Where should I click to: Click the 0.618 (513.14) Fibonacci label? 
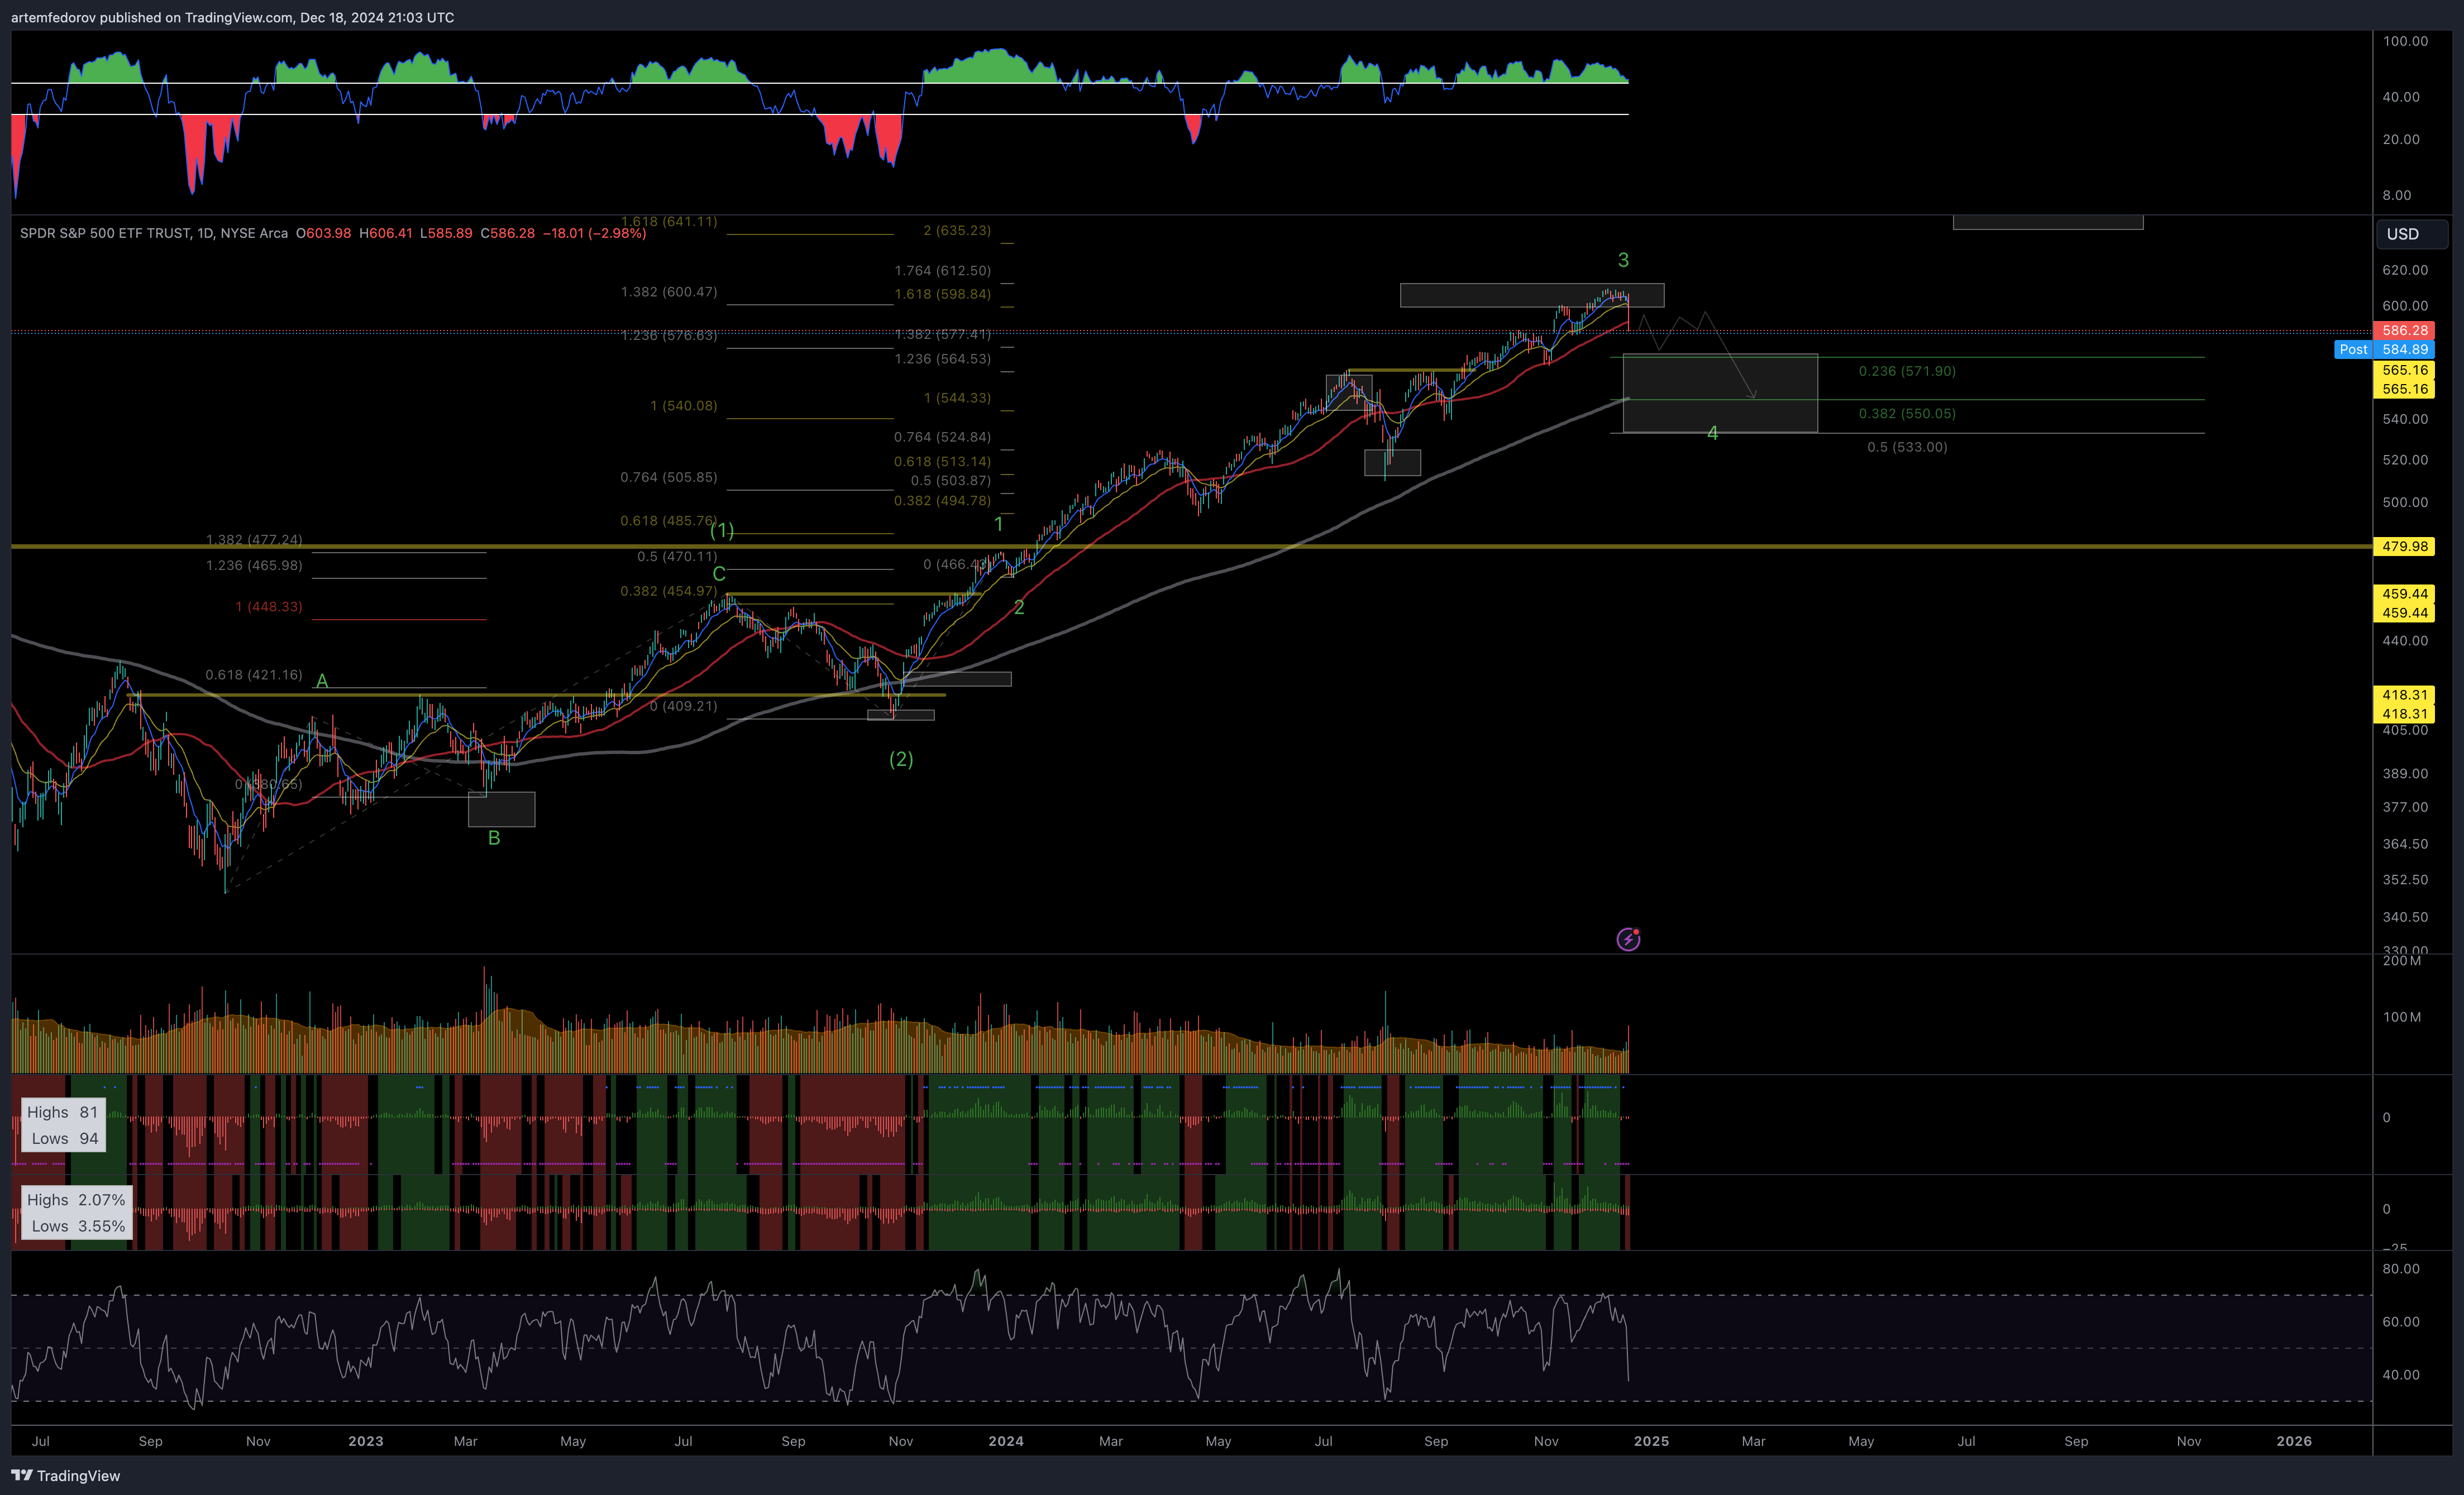pyautogui.click(x=942, y=462)
